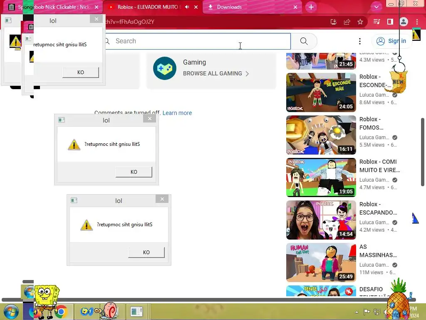Click Roblox ESCONDE video title text

coord(375,81)
